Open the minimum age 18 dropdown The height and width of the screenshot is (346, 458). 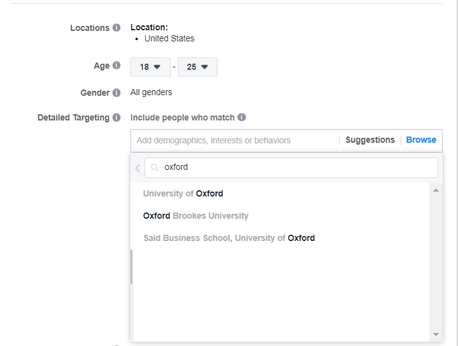point(150,67)
